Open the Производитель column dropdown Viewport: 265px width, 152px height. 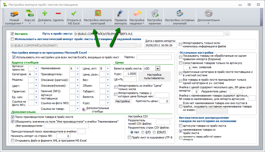[x=77, y=74]
